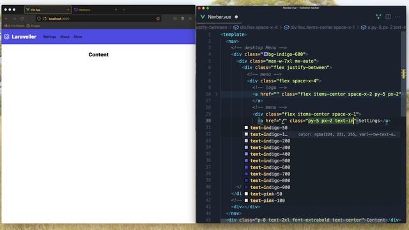Click the desktop Menu comment line

(x=259, y=48)
